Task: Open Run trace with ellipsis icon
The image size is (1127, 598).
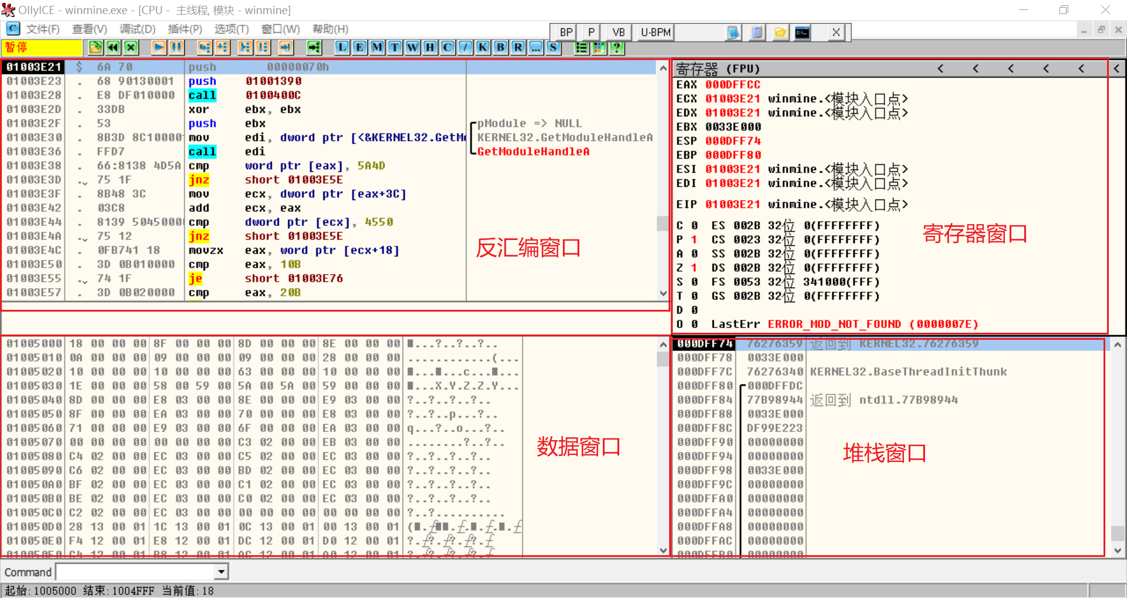Action: click(x=536, y=48)
